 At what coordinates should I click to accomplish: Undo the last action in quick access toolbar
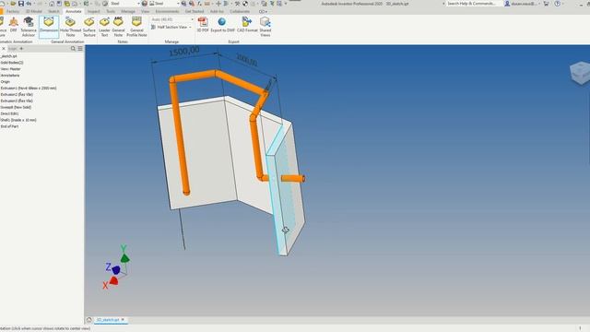[x=29, y=4]
